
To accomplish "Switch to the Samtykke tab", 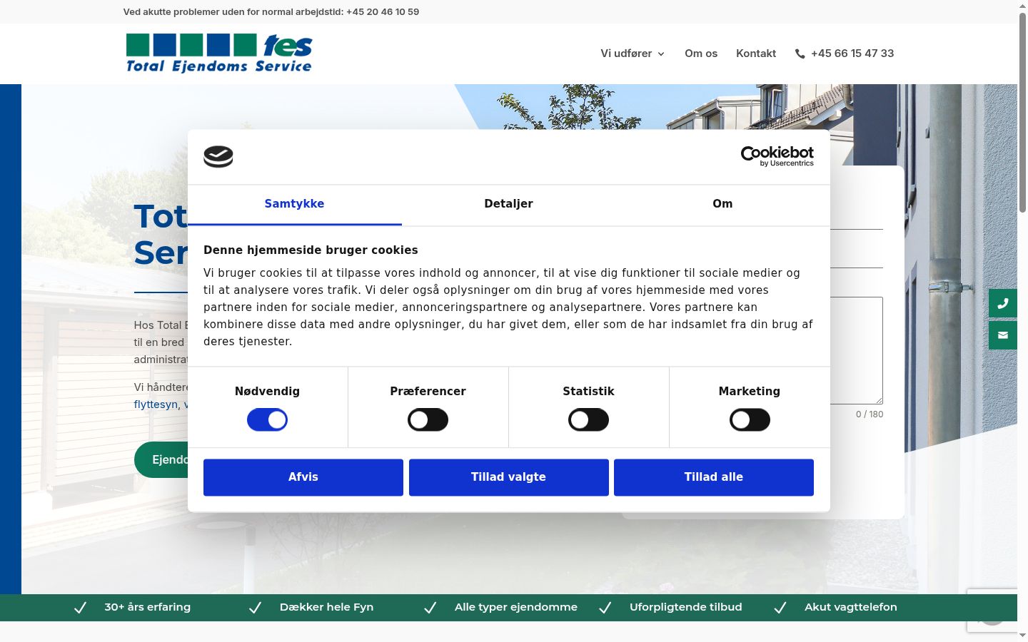I will [x=294, y=204].
